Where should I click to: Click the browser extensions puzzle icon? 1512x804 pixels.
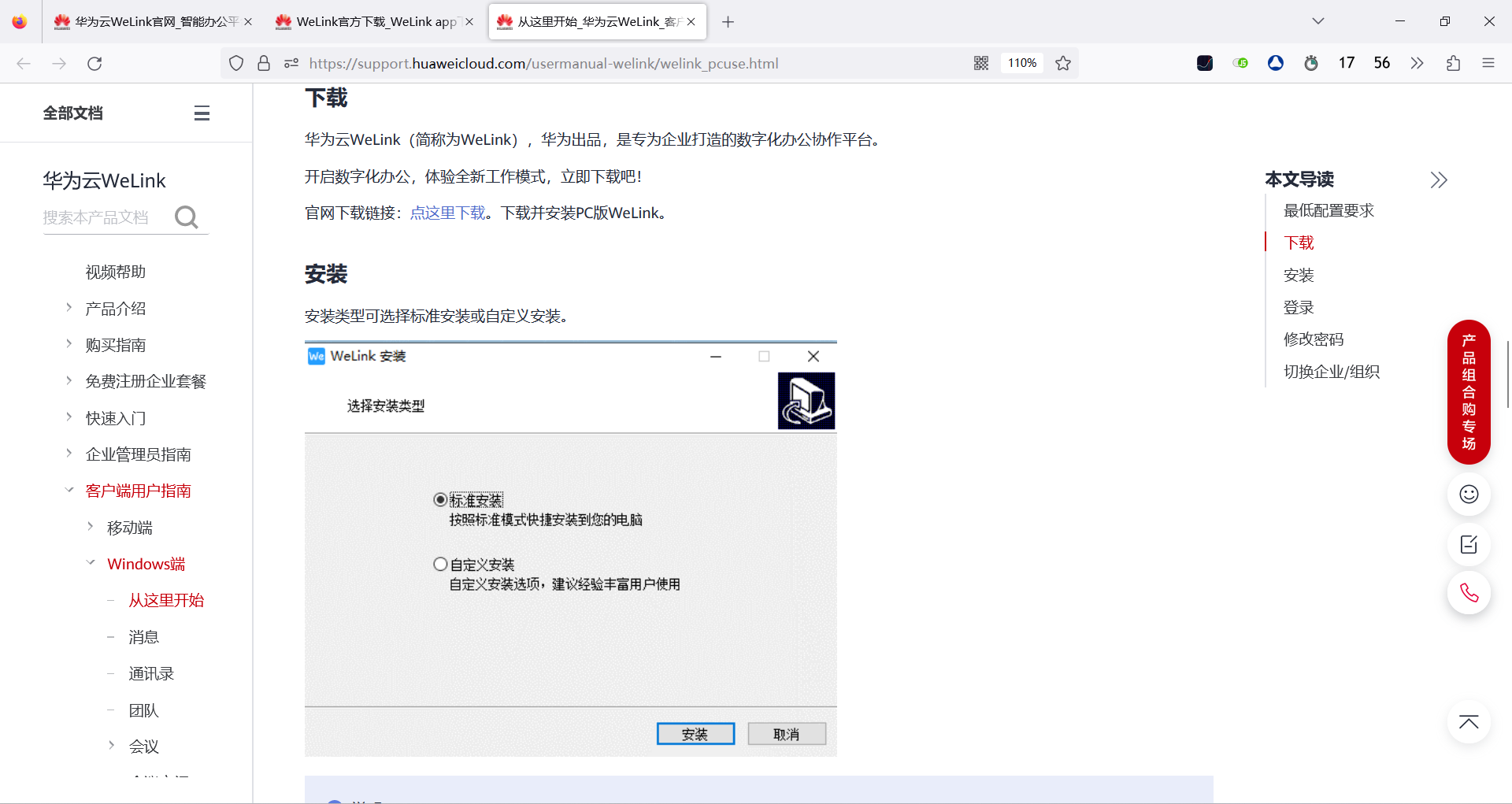click(x=1453, y=63)
